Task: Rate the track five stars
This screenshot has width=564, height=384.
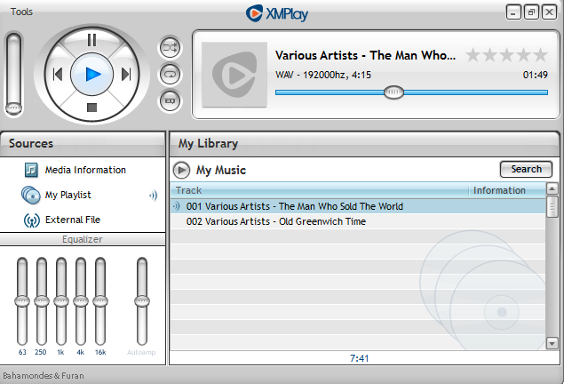Action: click(x=540, y=55)
